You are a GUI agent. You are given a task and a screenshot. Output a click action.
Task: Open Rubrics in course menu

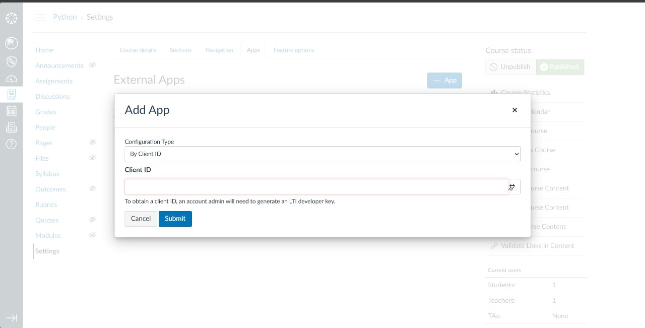46,205
